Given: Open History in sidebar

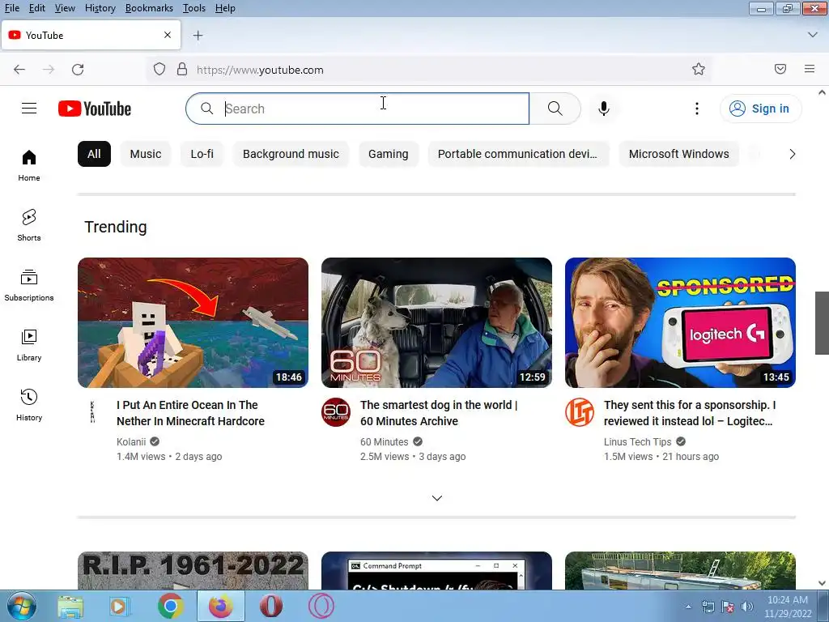Looking at the screenshot, I should [x=29, y=405].
